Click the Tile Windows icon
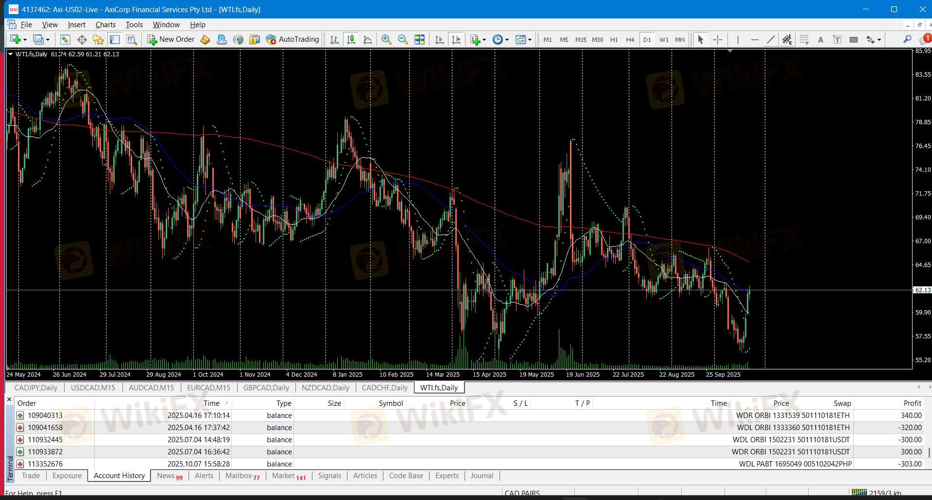 419,40
